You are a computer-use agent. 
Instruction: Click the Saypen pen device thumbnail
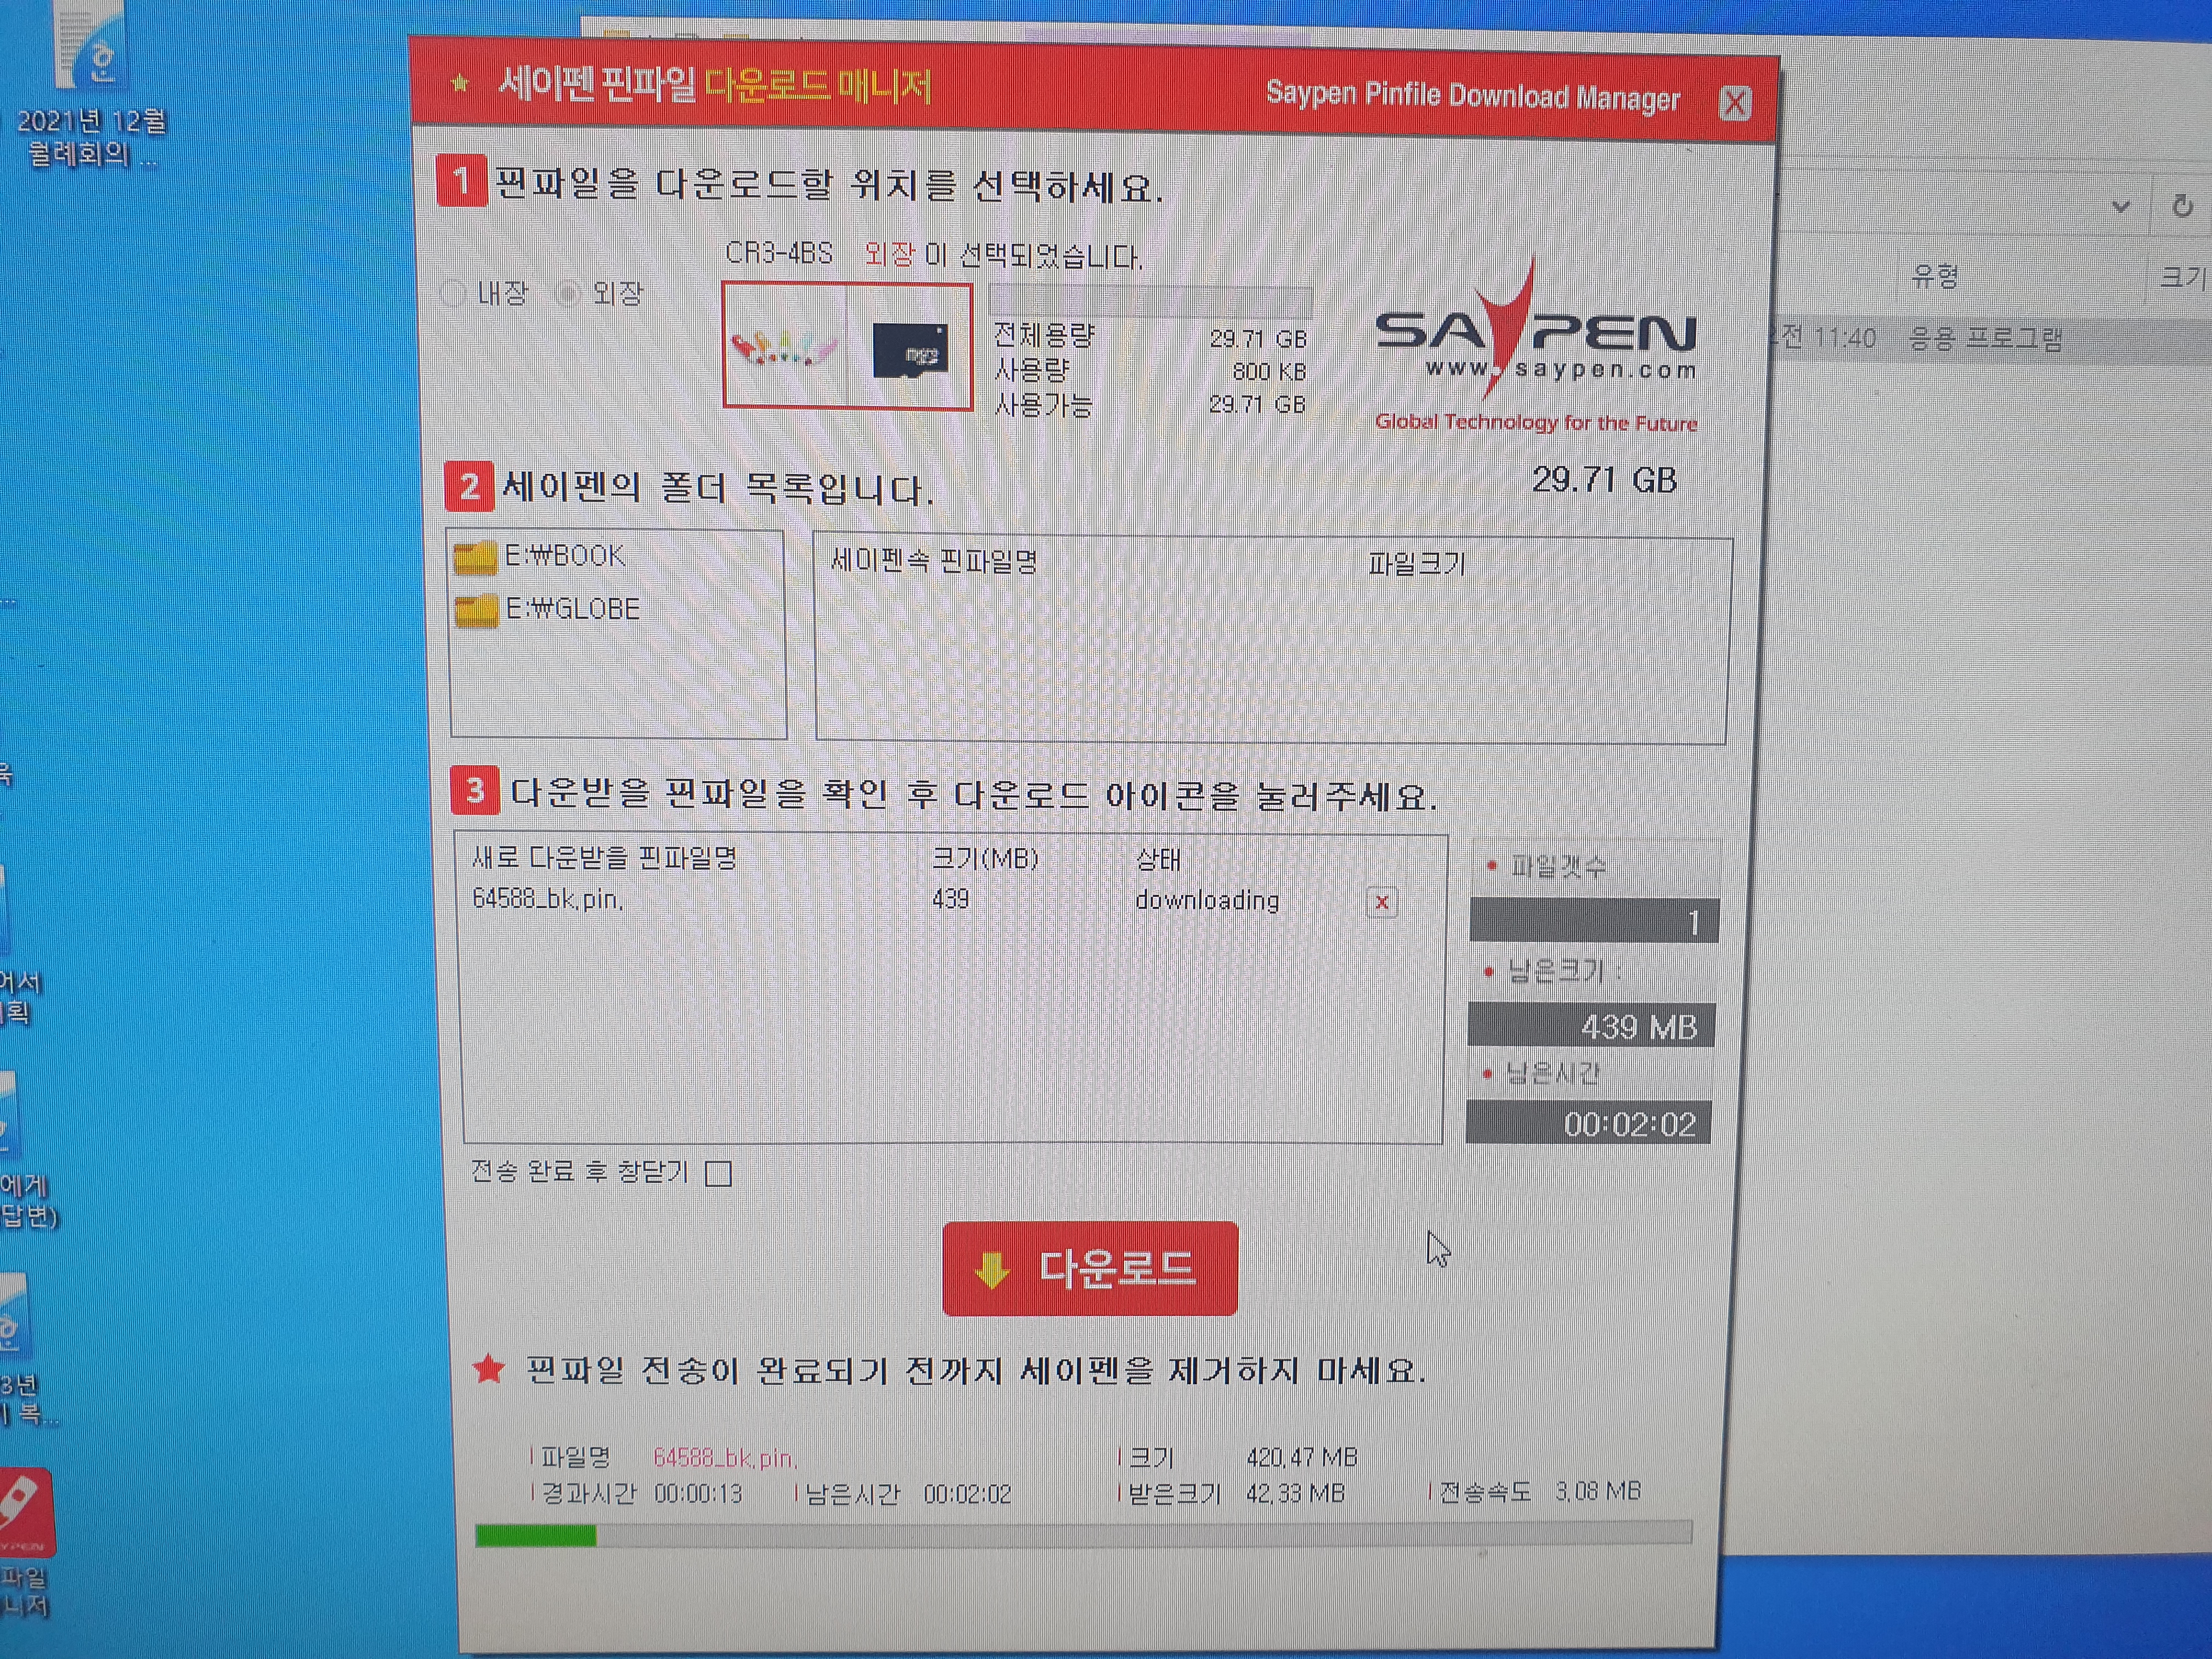(x=785, y=348)
